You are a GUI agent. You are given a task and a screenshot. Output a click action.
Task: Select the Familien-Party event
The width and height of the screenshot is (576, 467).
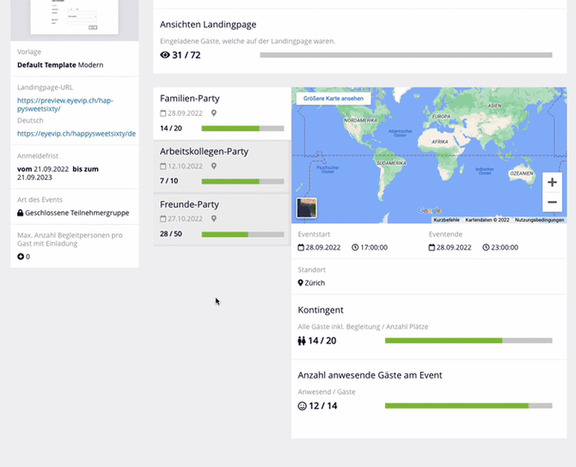pos(222,113)
